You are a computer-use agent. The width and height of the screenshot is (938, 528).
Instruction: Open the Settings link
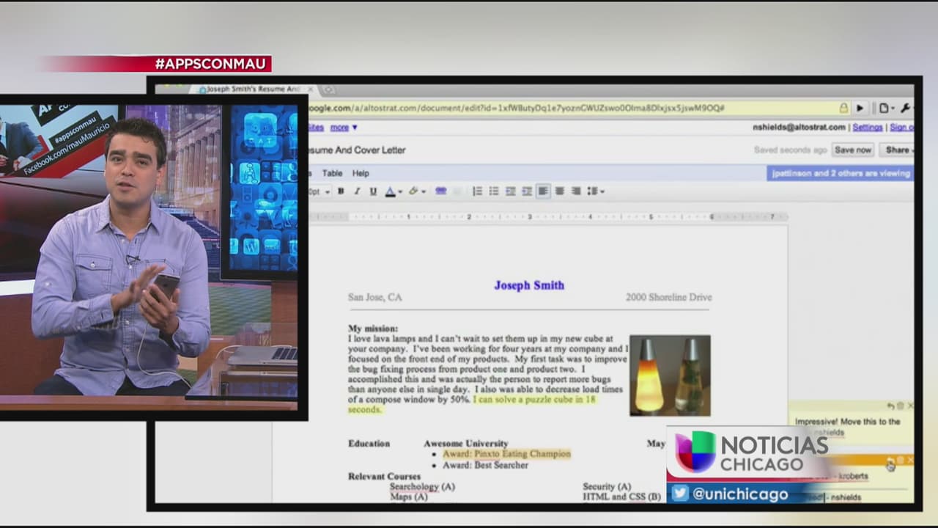point(867,127)
